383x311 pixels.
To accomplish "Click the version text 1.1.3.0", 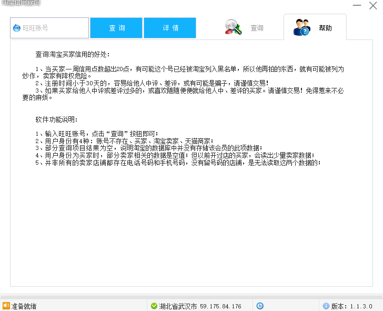I will click(x=361, y=306).
